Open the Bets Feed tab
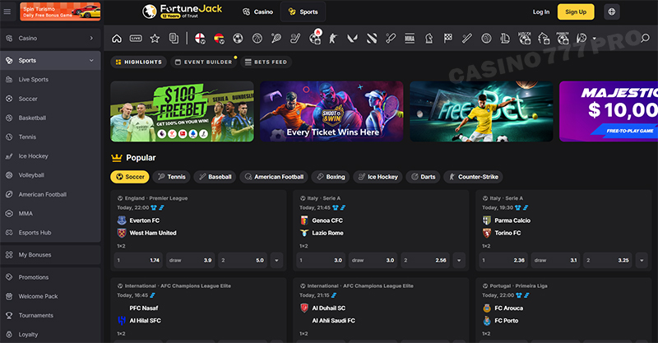658x343 pixels. 266,63
